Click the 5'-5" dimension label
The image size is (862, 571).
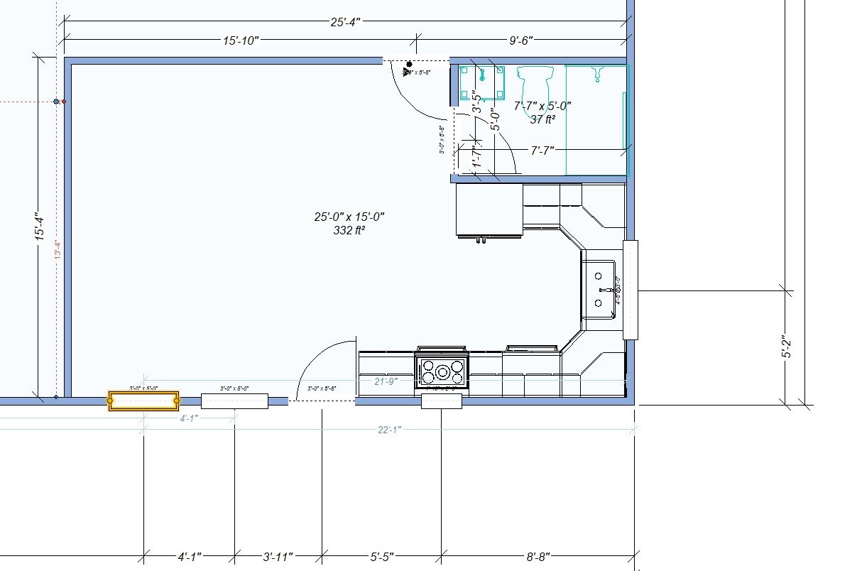pyautogui.click(x=381, y=557)
